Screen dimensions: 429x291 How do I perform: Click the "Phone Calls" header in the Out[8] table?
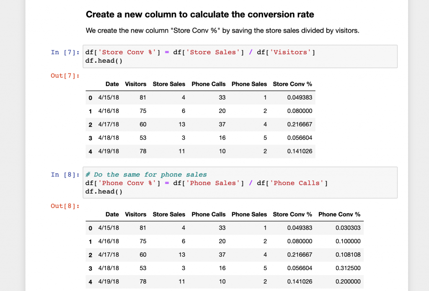tap(209, 214)
